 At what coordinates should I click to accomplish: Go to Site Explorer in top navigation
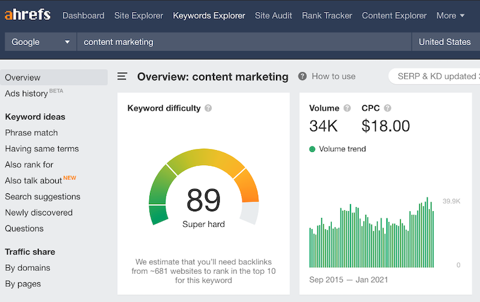click(x=139, y=16)
